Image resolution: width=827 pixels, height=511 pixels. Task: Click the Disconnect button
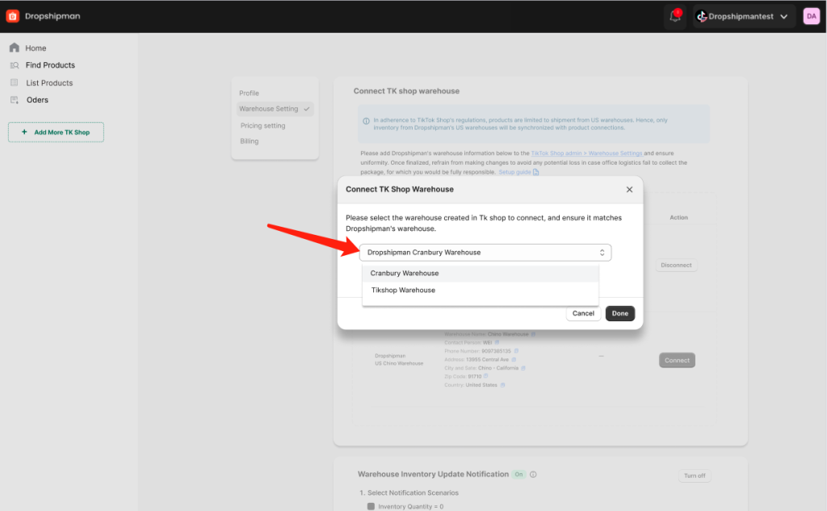tap(676, 266)
